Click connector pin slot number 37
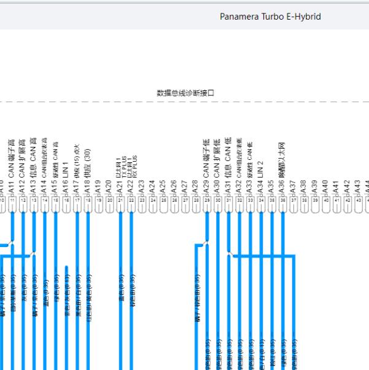This screenshot has height=370, width=369. (x=293, y=203)
